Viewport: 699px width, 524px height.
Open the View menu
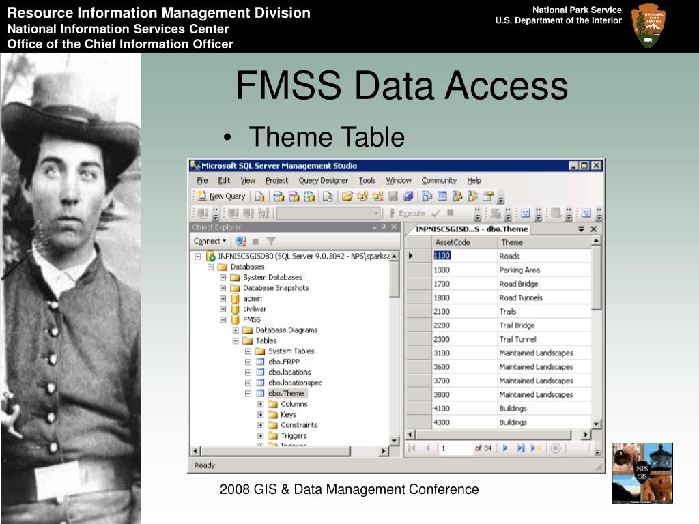(248, 180)
